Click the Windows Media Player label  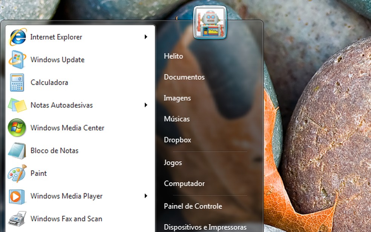(66, 196)
